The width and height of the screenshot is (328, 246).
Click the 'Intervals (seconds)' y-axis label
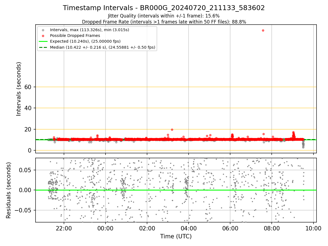coord(19,89)
